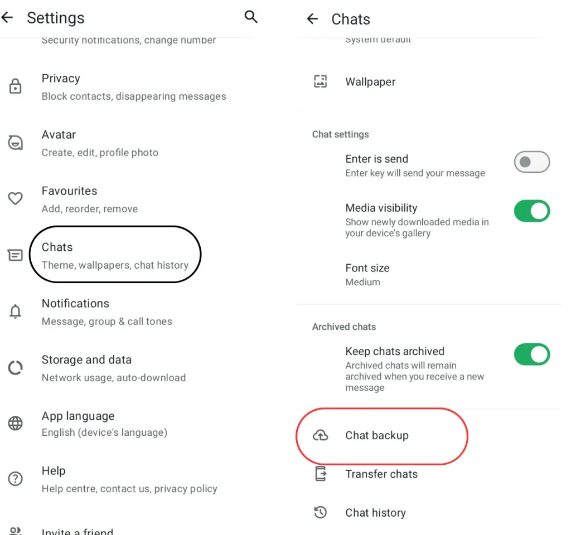Tap the Wallpaper image icon
The width and height of the screenshot is (571, 535).
(321, 81)
